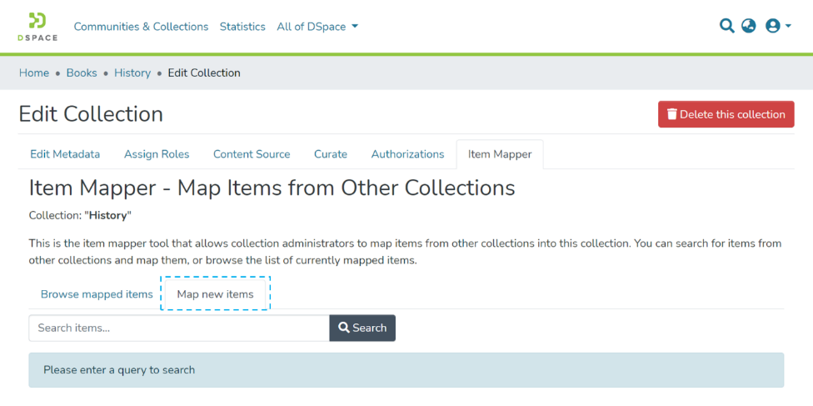Screen dimensions: 813x406
Task: Open Communities & Collections page
Action: pyautogui.click(x=141, y=27)
